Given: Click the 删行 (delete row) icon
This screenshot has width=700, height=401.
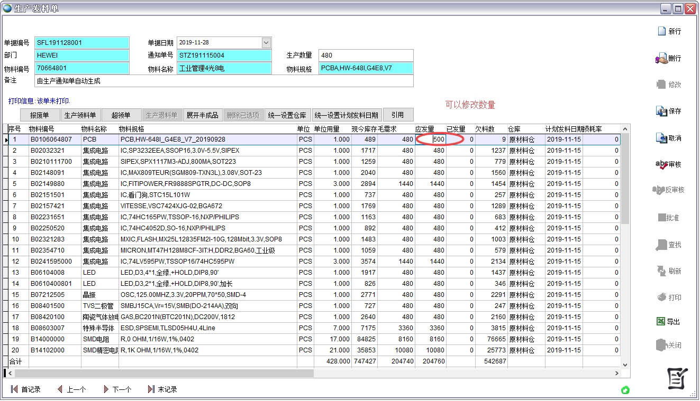Looking at the screenshot, I should (661, 59).
